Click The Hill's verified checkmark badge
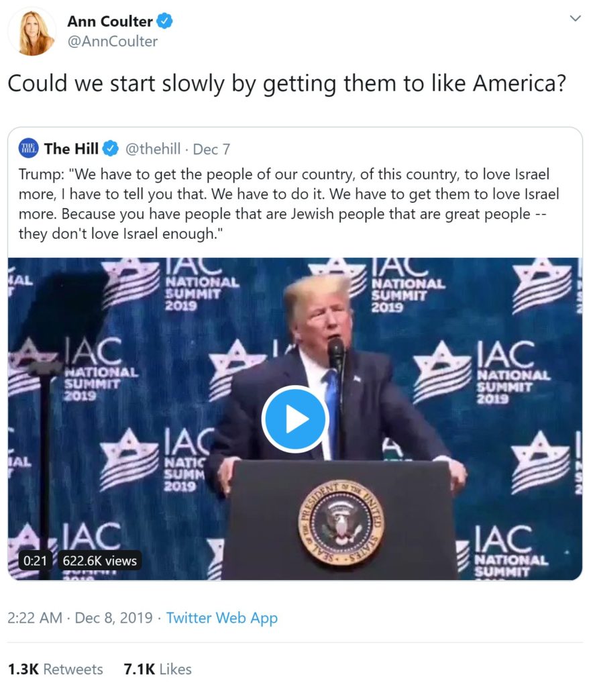The width and height of the screenshot is (589, 687). (111, 148)
